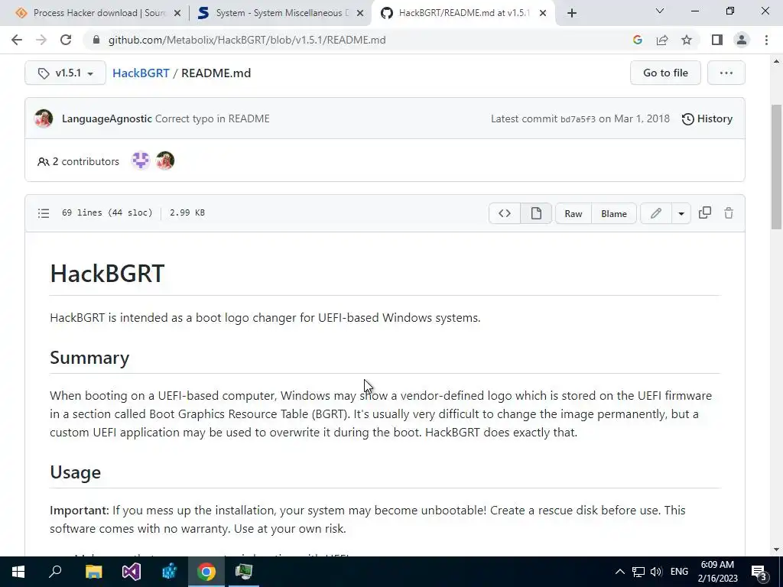783x587 pixels.
Task: Open the table of contents outline icon
Action: (x=44, y=213)
